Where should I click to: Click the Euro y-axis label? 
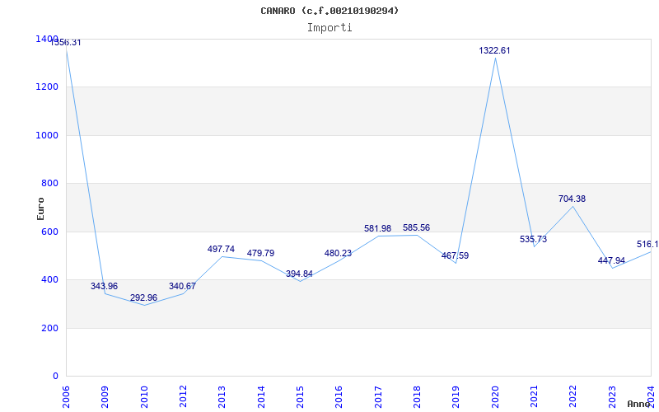(x=40, y=209)
